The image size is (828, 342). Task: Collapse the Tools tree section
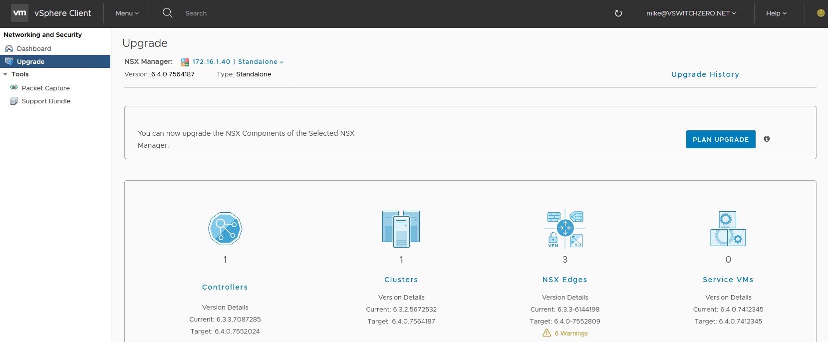click(x=5, y=74)
